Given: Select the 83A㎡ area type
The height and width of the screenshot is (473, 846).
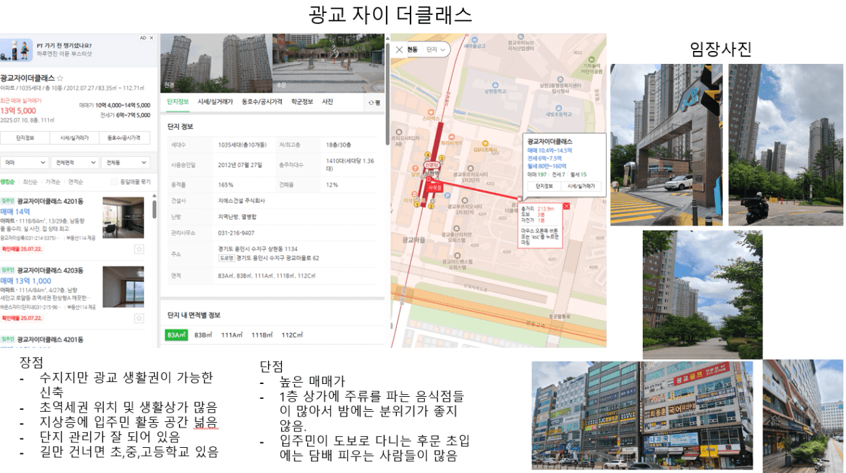Looking at the screenshot, I should click(x=176, y=335).
